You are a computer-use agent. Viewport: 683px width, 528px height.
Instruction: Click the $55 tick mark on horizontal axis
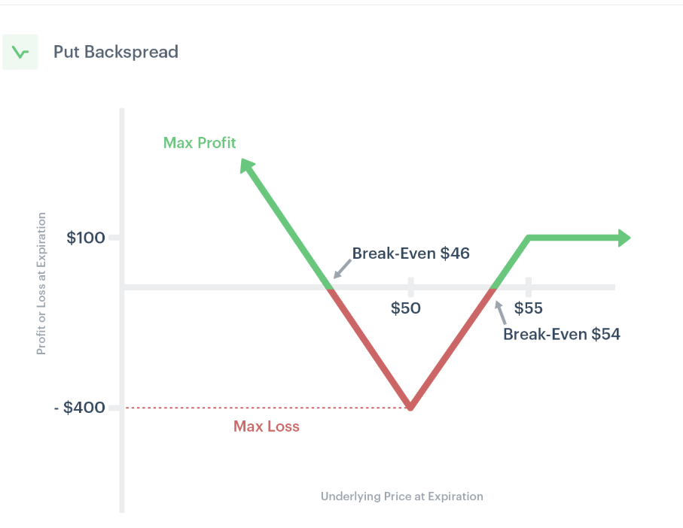[x=529, y=287]
